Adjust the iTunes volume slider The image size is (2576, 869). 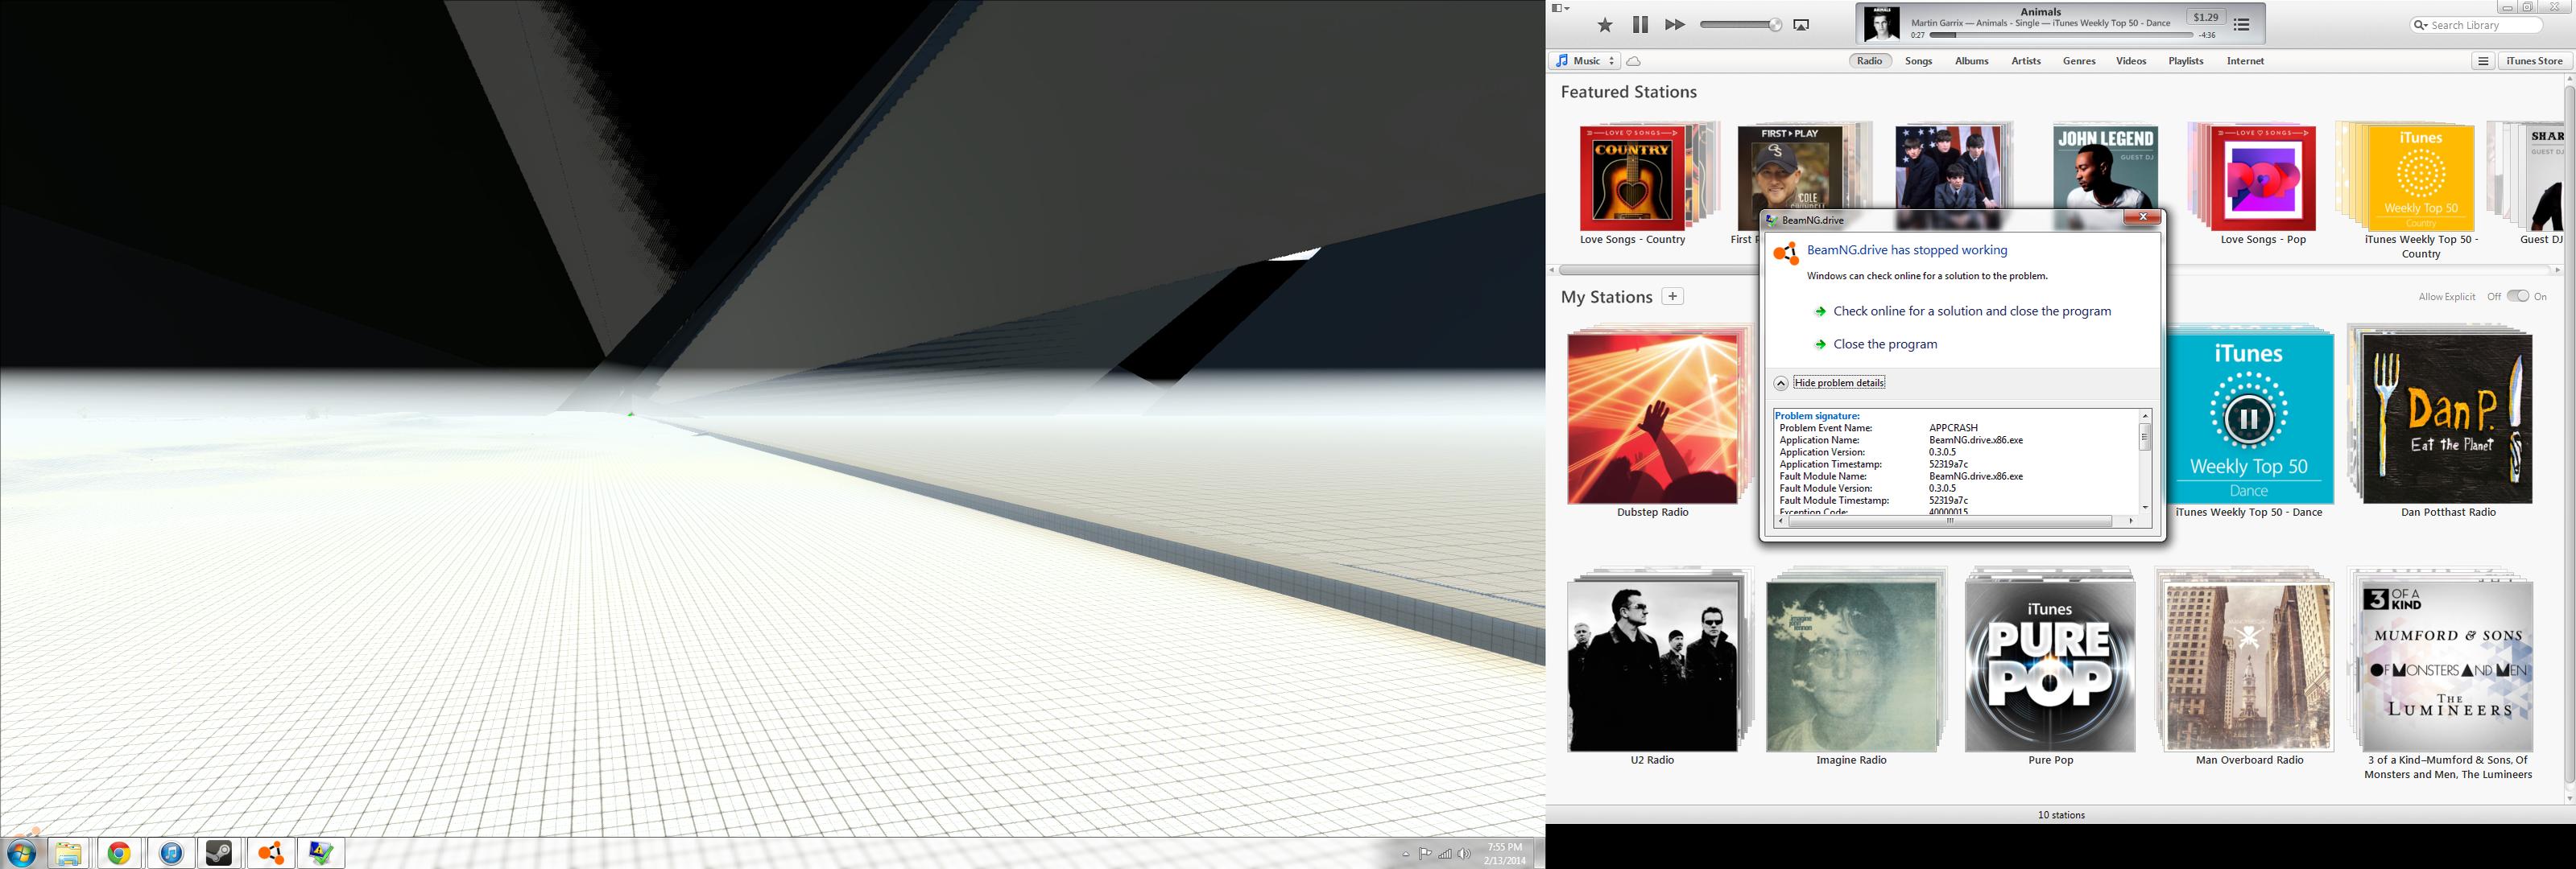1740,25
